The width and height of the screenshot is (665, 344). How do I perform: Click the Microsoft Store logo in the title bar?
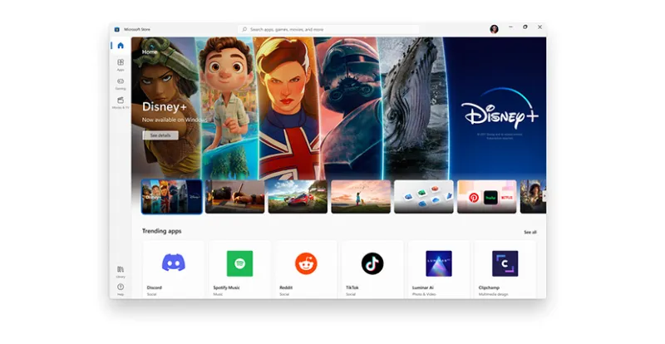tap(116, 29)
